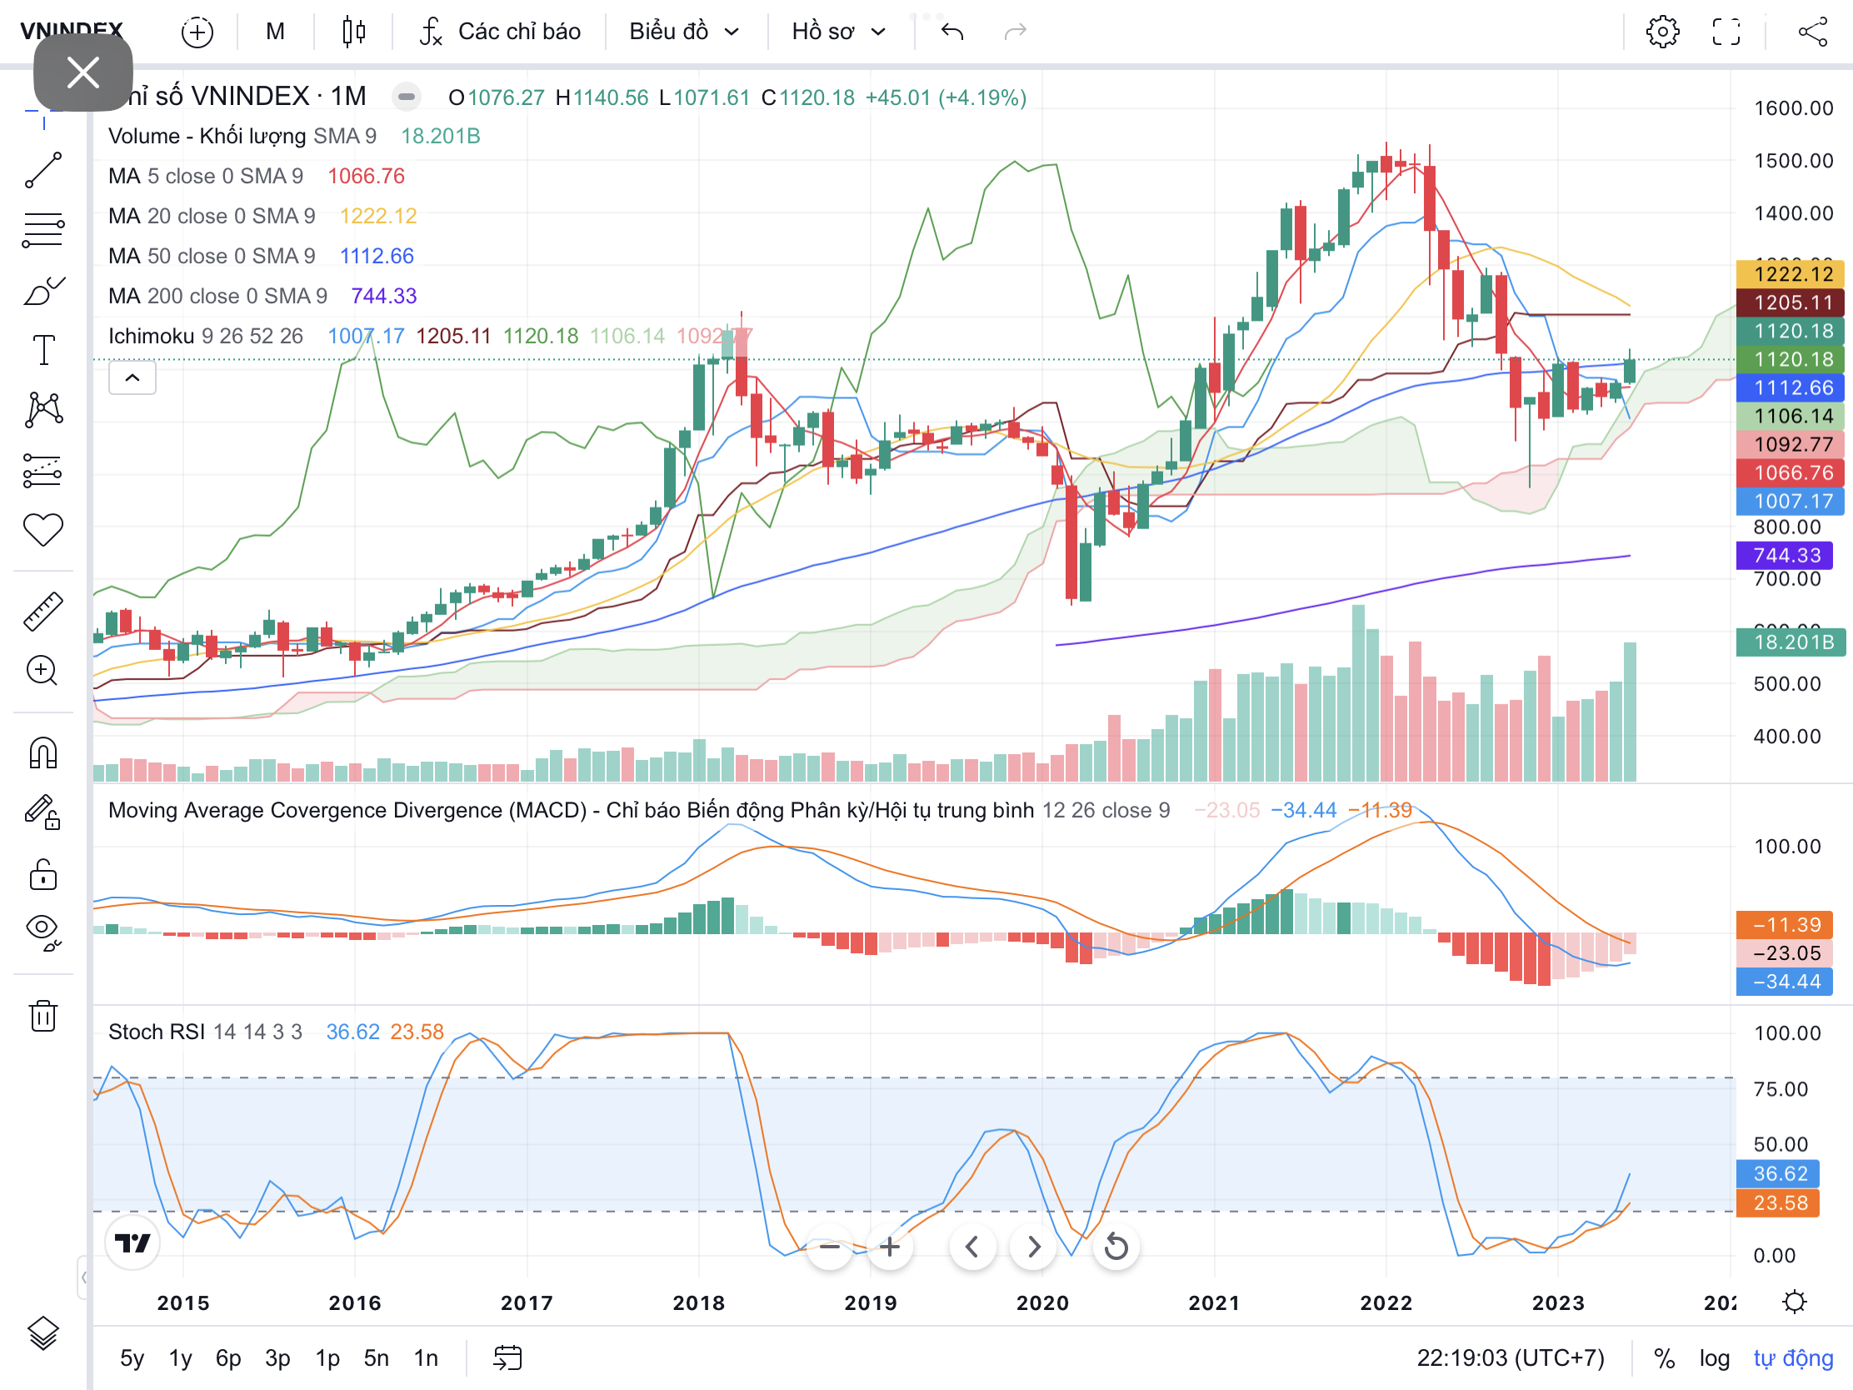Screen dimensions: 1853x1390
Task: Select the 1n date range
Action: [427, 1357]
